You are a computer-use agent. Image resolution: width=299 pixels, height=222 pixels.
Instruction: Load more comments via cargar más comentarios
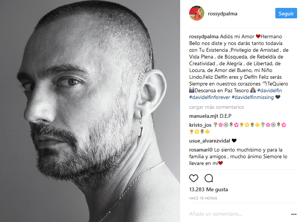tap(216, 107)
